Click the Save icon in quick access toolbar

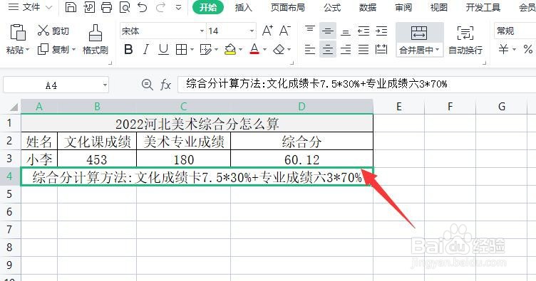coord(71,7)
